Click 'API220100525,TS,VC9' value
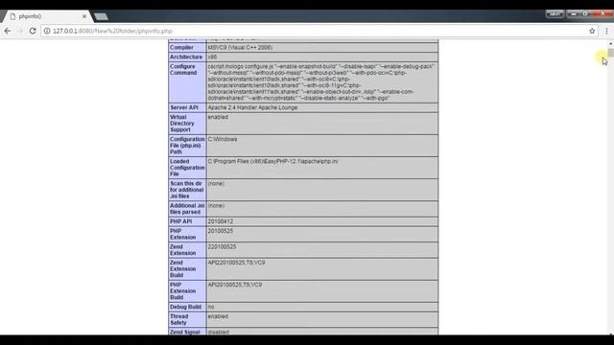This screenshot has width=614, height=345. 236,263
